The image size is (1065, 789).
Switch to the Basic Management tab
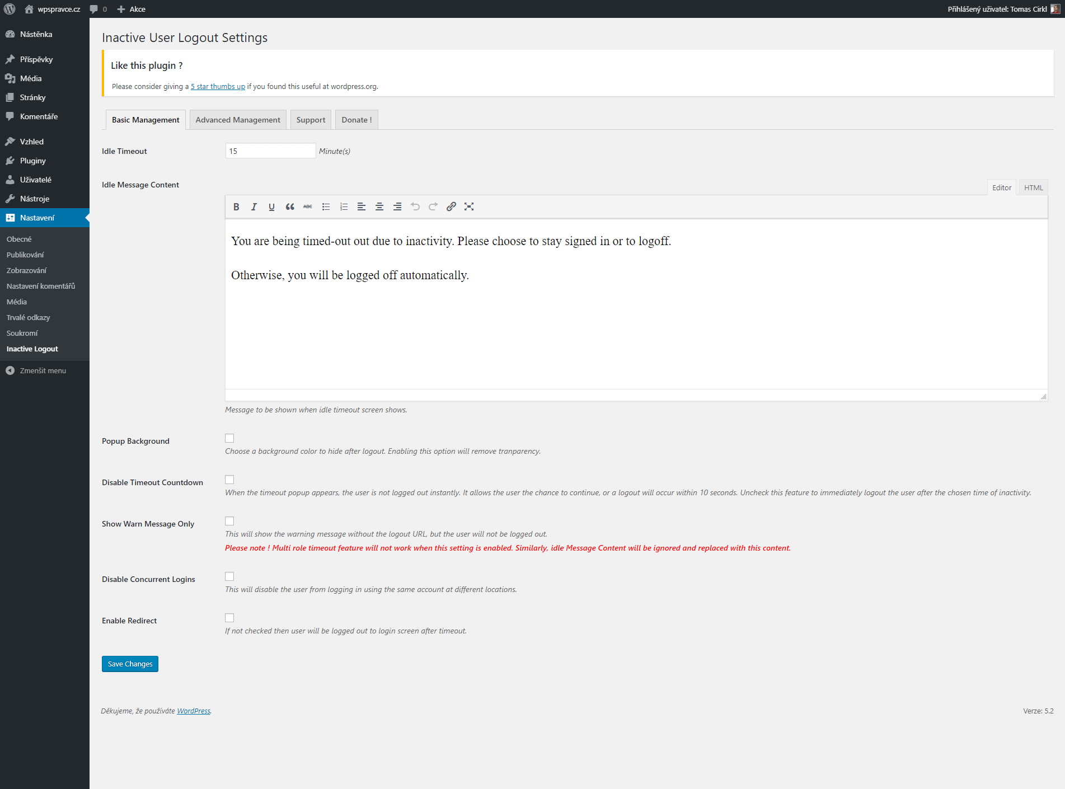[146, 120]
